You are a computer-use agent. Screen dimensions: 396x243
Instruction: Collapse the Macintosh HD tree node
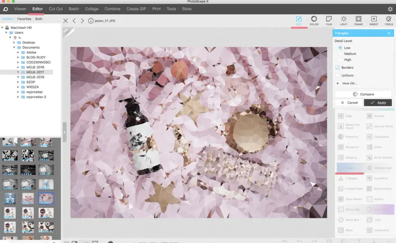(2, 27)
